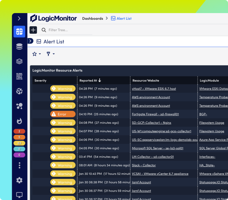Open the Mapping nodes sidebar icon

click(19, 106)
